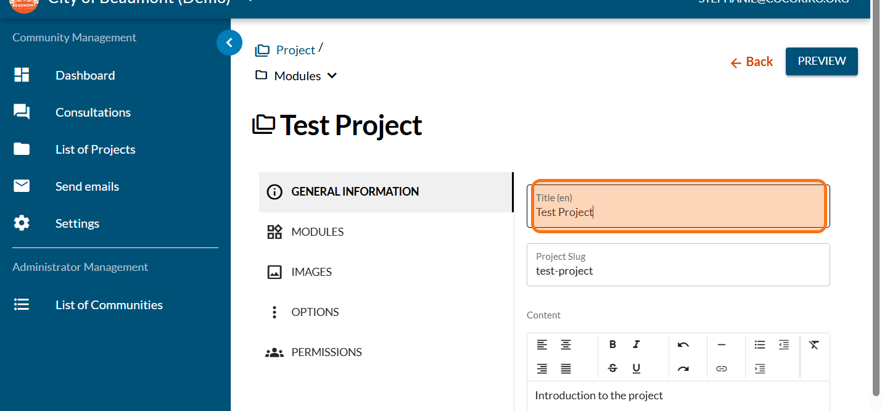Click the redo arrow icon

(x=683, y=368)
